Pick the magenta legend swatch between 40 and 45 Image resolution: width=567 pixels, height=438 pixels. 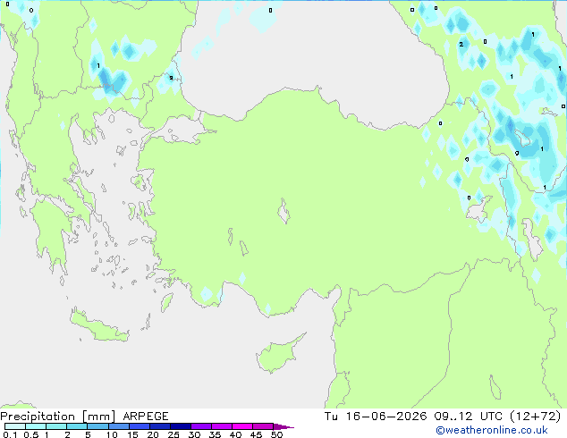(242, 426)
